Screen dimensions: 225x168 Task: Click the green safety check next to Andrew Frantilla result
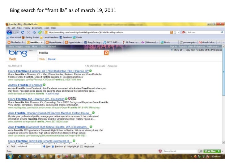click(x=44, y=85)
